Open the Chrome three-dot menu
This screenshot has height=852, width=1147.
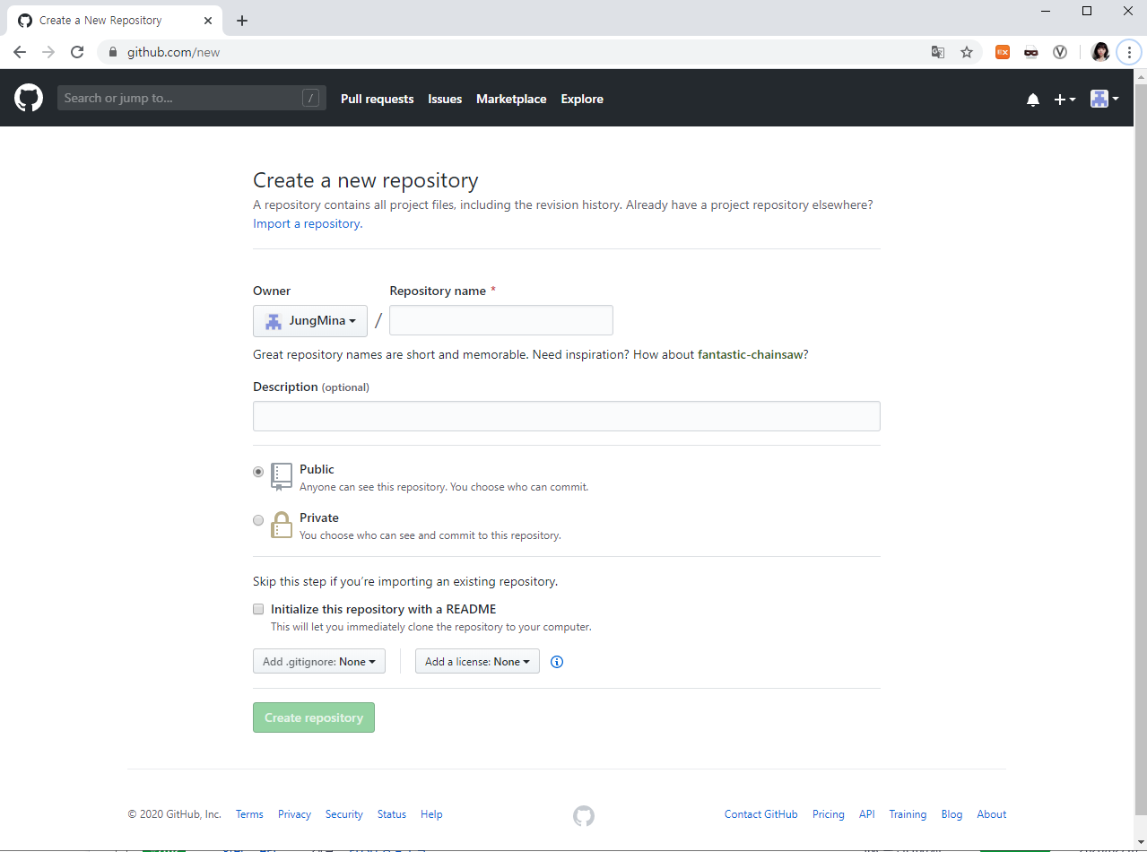[x=1129, y=52]
